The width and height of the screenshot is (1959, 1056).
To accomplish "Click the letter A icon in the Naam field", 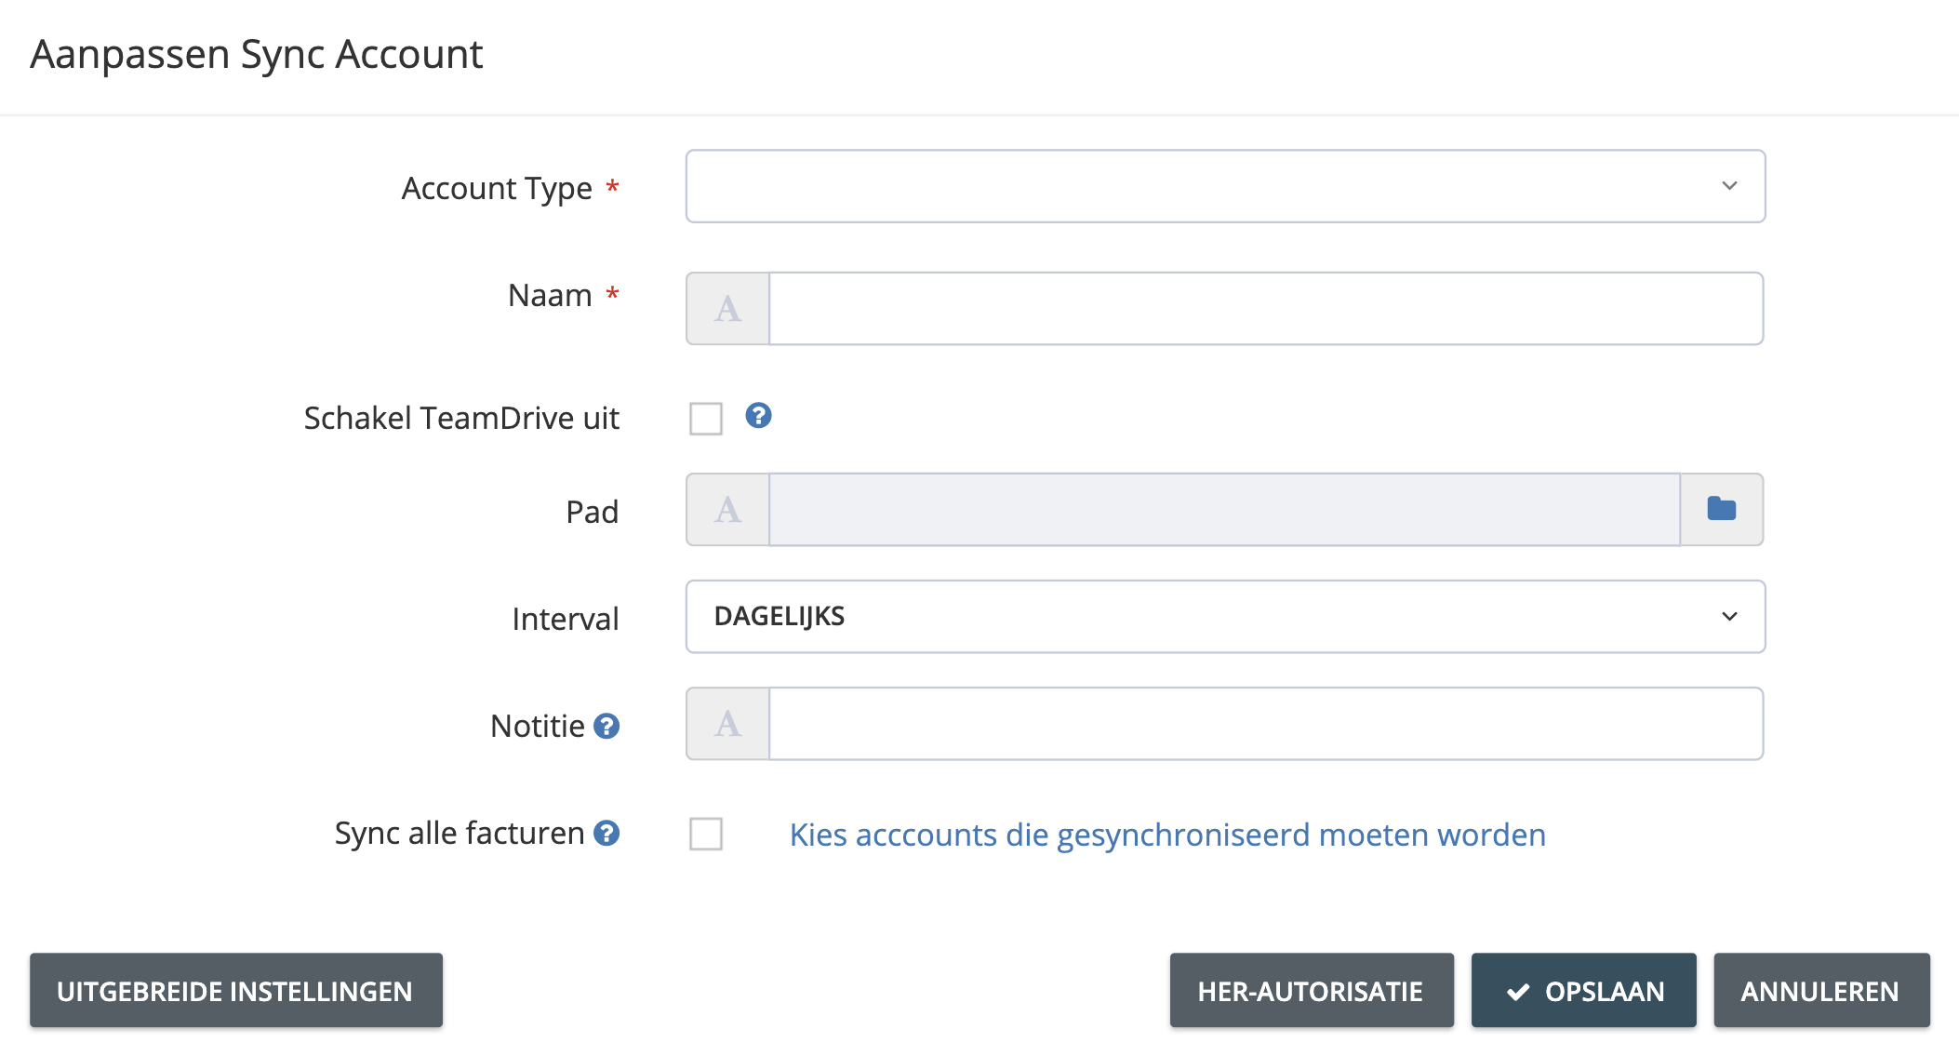I will tap(727, 308).
